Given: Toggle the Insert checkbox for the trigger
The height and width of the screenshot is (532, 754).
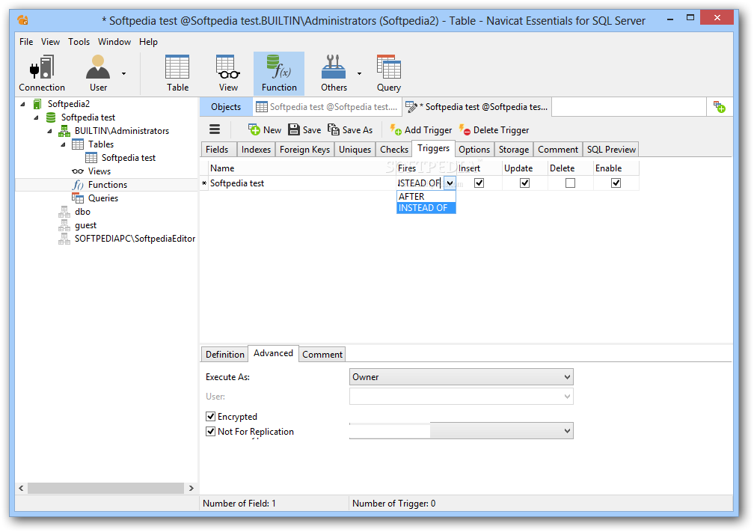Looking at the screenshot, I should (479, 183).
